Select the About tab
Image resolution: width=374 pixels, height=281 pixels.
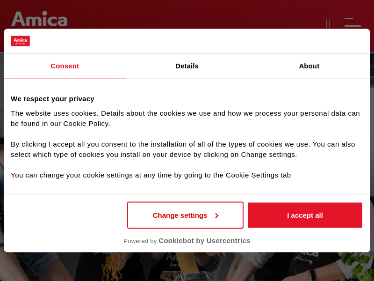click(x=309, y=66)
